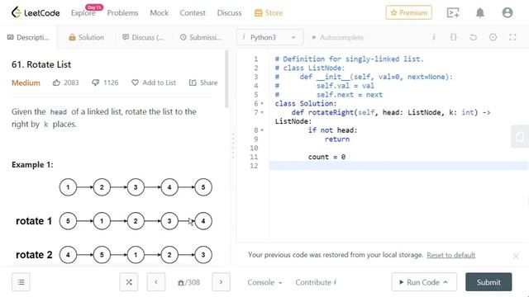Click the '61. Rotate List' title
The width and height of the screenshot is (529, 297).
coord(41,64)
